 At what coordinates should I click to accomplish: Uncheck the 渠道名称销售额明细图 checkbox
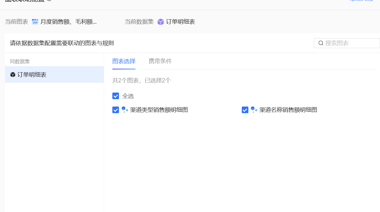click(x=245, y=110)
